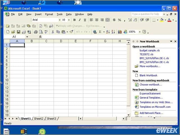Align cell text right

tap(102, 20)
